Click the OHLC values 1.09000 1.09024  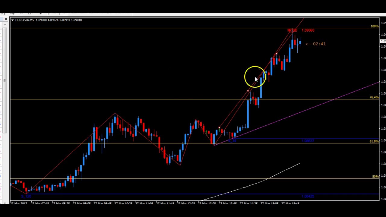47,20
